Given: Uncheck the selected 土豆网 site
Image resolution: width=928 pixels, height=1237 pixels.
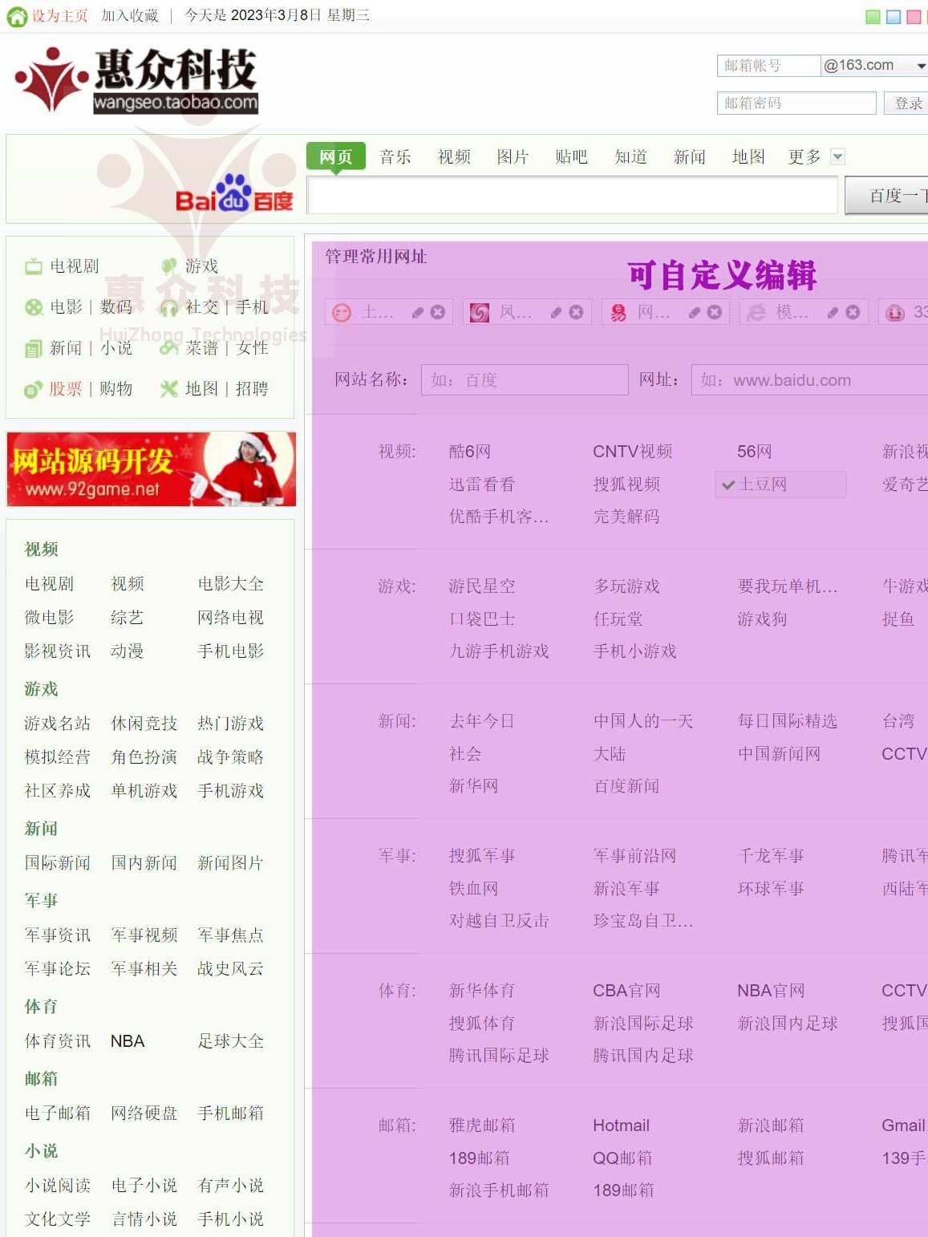Looking at the screenshot, I should [780, 485].
